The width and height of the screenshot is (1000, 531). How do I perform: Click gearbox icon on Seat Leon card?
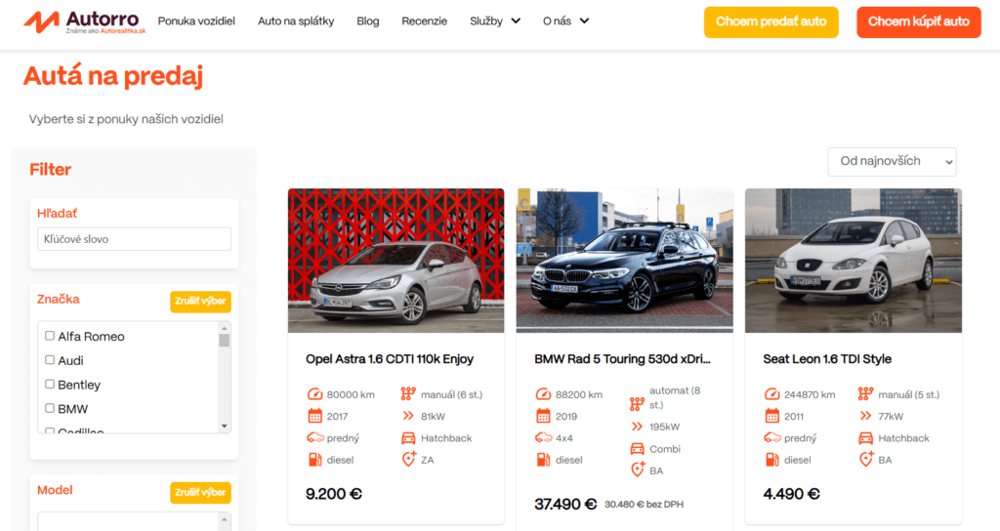tap(865, 394)
